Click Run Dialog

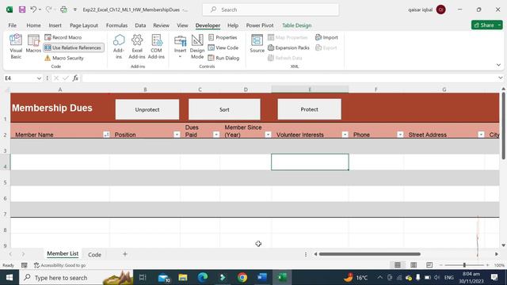tap(223, 58)
